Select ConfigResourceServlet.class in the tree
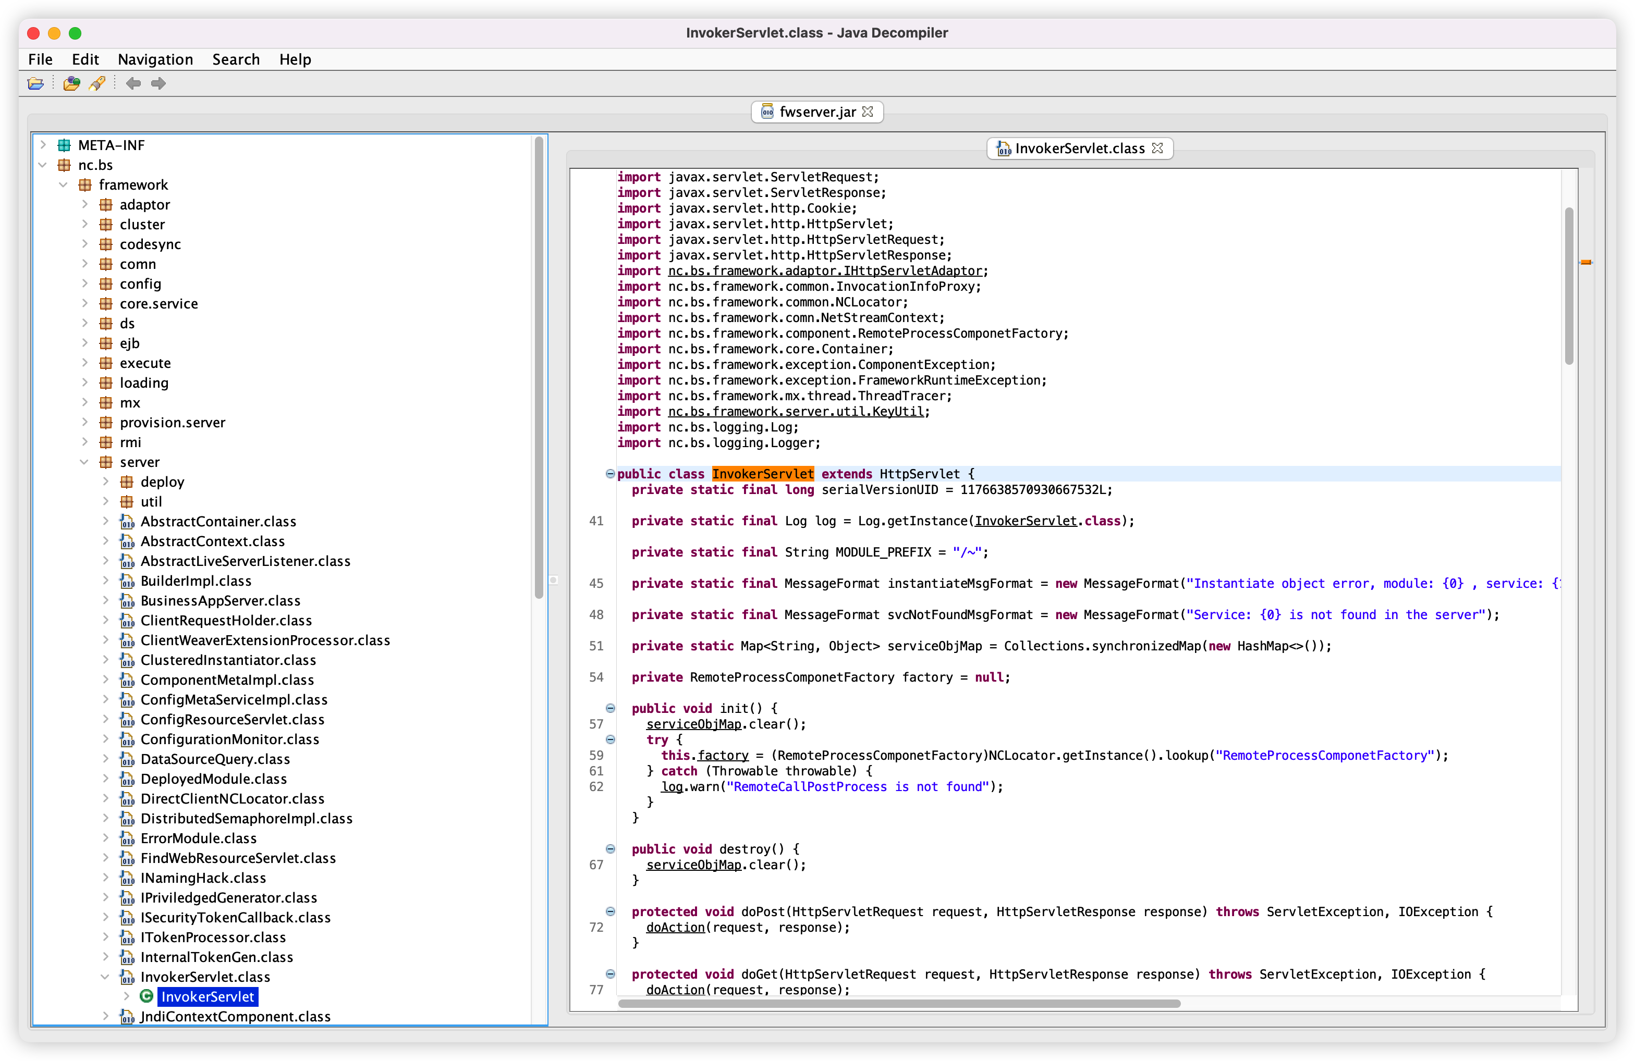Screen dimensions: 1635x1061 tap(232, 720)
